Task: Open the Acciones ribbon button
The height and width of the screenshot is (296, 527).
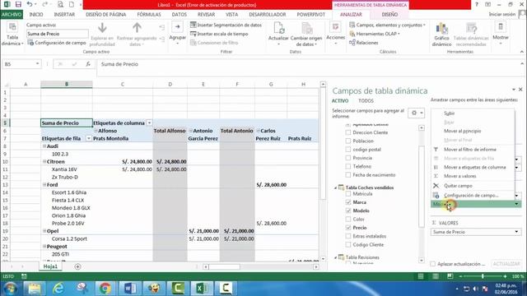Action: tap(335, 34)
